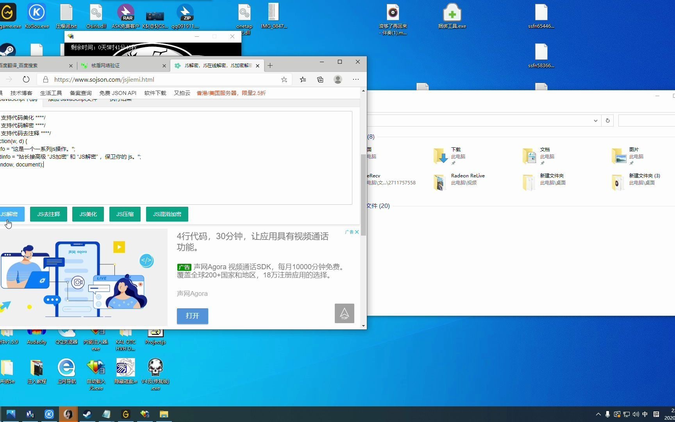
Task: Click the Collections icon in the browser toolbar
Action: (x=320, y=79)
